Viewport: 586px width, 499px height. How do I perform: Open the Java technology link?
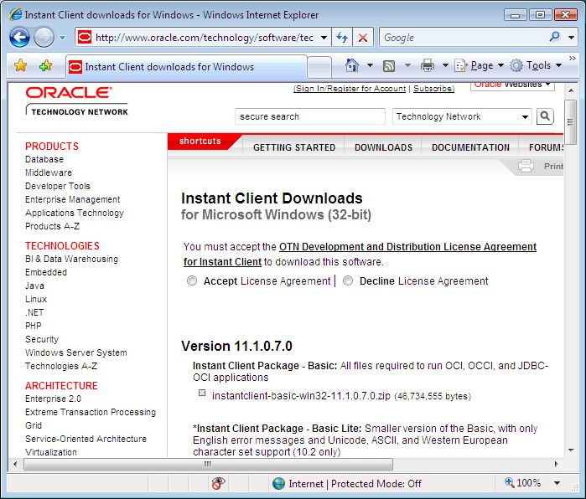34,286
